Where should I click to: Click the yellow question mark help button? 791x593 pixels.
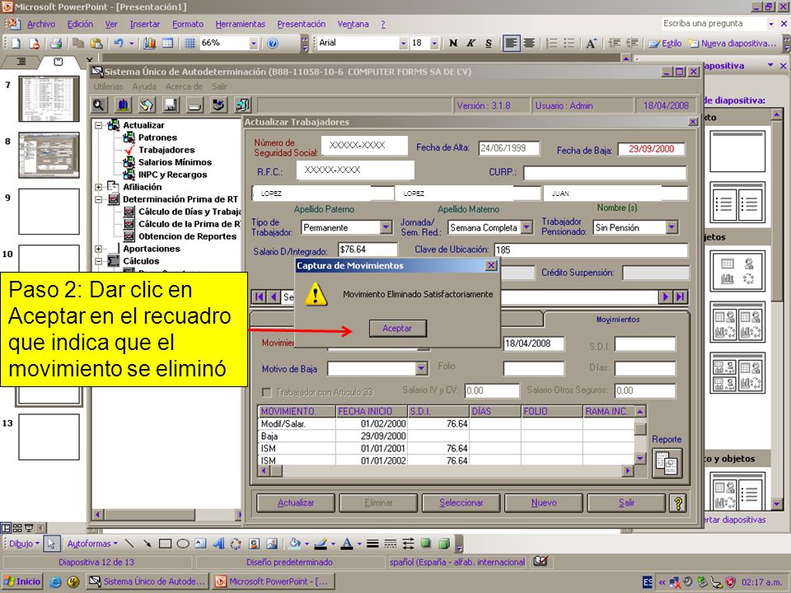(678, 502)
